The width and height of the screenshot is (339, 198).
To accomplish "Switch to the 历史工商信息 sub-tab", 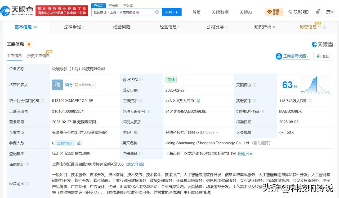I will (x=38, y=56).
